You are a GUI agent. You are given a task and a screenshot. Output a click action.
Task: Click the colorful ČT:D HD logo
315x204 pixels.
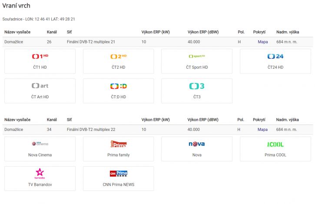(x=118, y=86)
